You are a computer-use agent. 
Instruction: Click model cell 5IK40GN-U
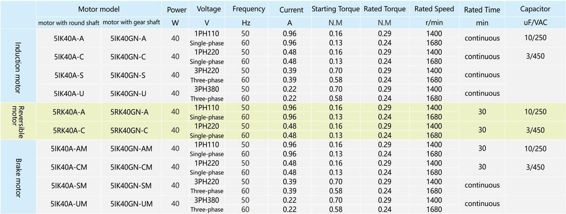click(x=128, y=93)
